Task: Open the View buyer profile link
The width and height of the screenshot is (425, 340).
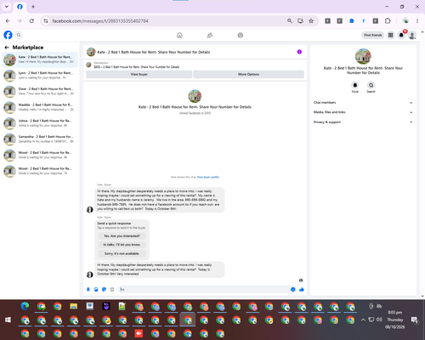Action: click(208, 177)
